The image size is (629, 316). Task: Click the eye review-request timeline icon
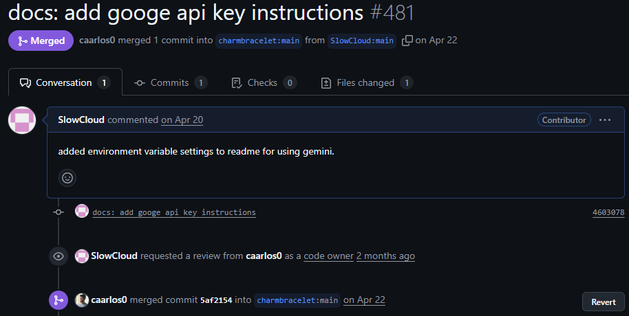pos(58,256)
